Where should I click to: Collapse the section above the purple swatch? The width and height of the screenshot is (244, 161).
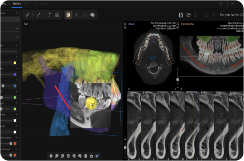click(x=17, y=68)
